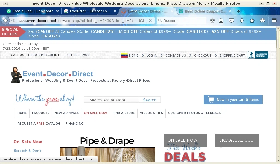
Task: Select SIGNATURE CO... gray tab
Action: tap(237, 140)
